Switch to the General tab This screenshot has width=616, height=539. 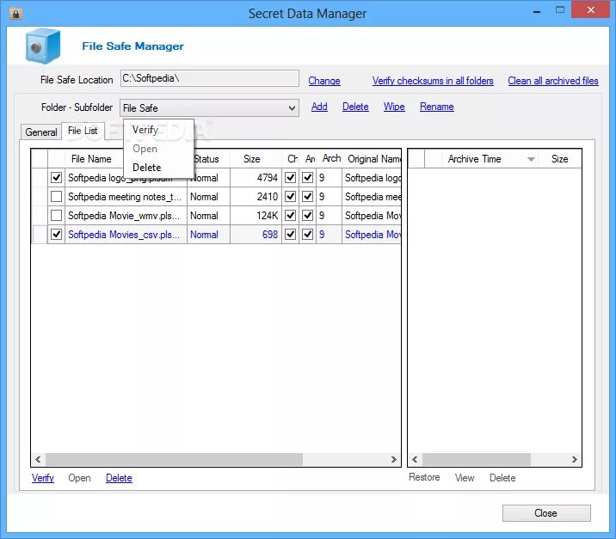[x=40, y=132]
